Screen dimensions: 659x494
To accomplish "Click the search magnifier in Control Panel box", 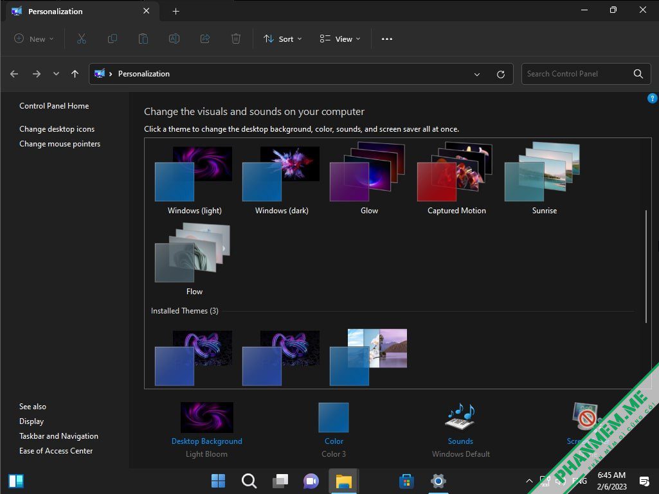I will [638, 74].
